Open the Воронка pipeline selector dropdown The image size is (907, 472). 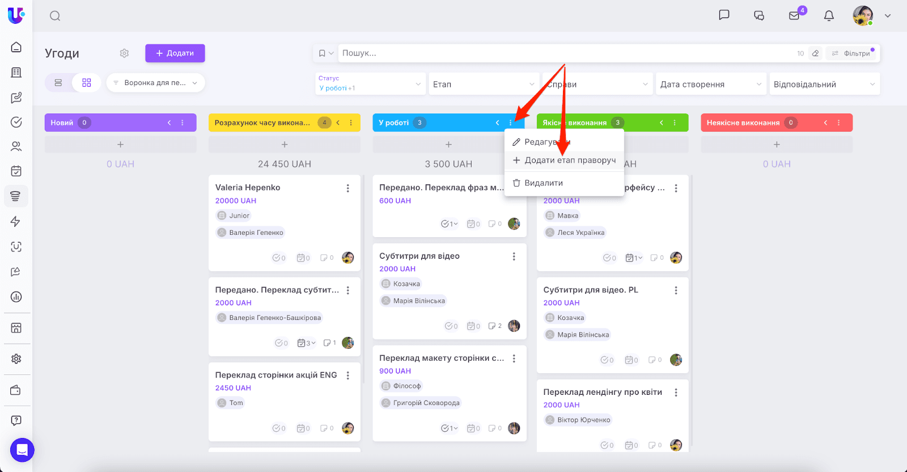(x=155, y=83)
